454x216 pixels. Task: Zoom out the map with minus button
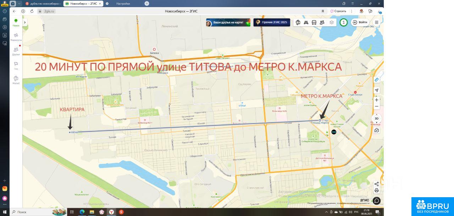377,106
